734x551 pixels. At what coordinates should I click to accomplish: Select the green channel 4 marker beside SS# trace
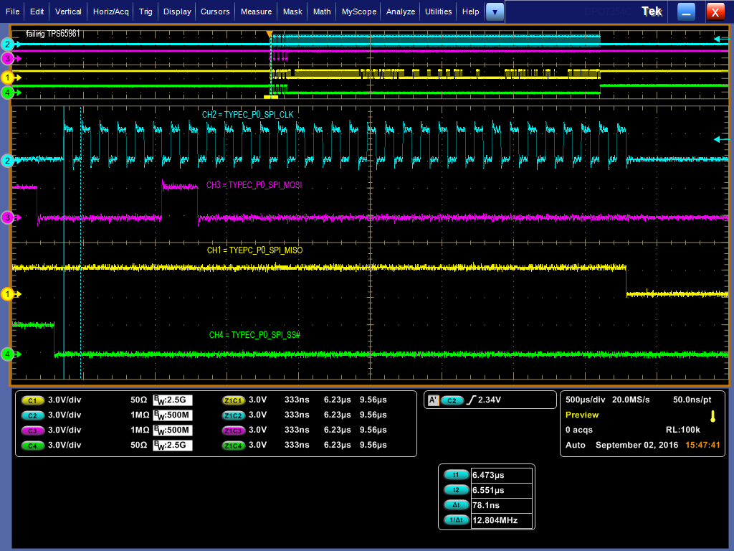coord(8,354)
